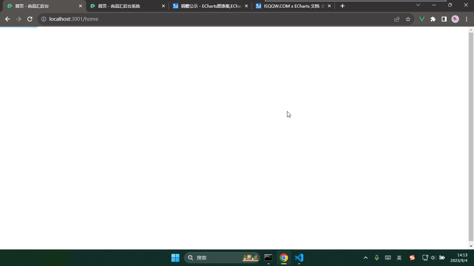Click the Chrome icon on the taskbar
The height and width of the screenshot is (266, 474).
coord(284,258)
